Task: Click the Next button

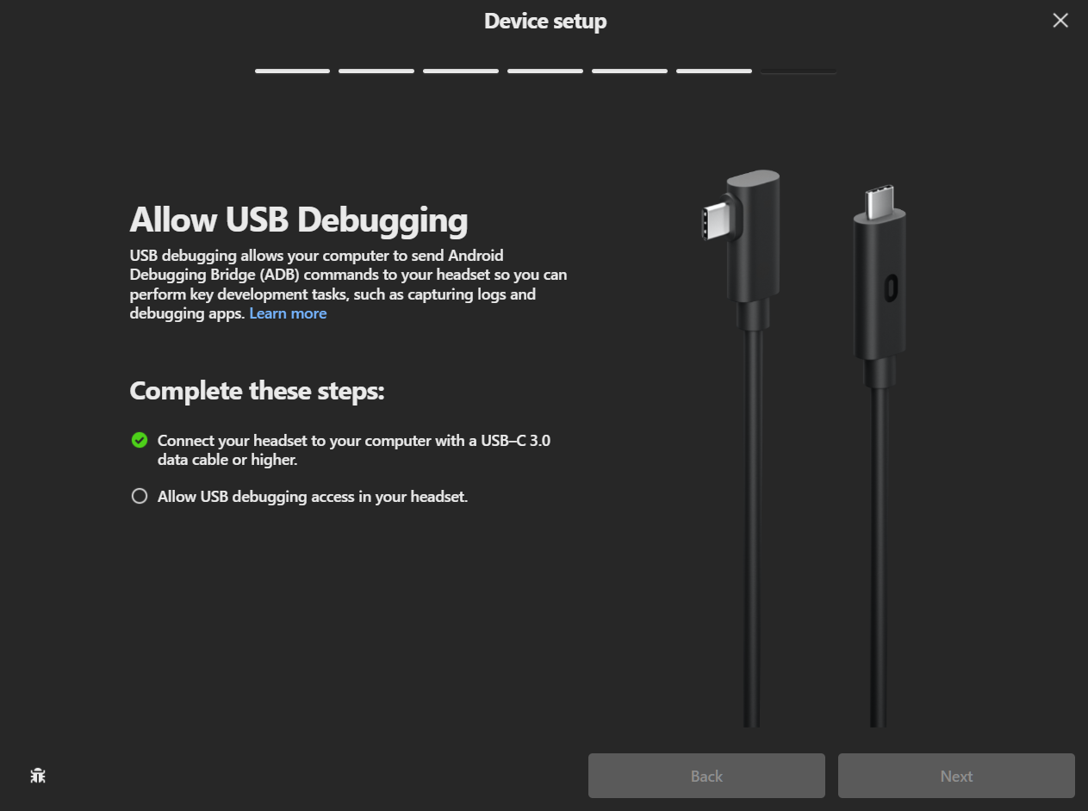Action: tap(956, 776)
